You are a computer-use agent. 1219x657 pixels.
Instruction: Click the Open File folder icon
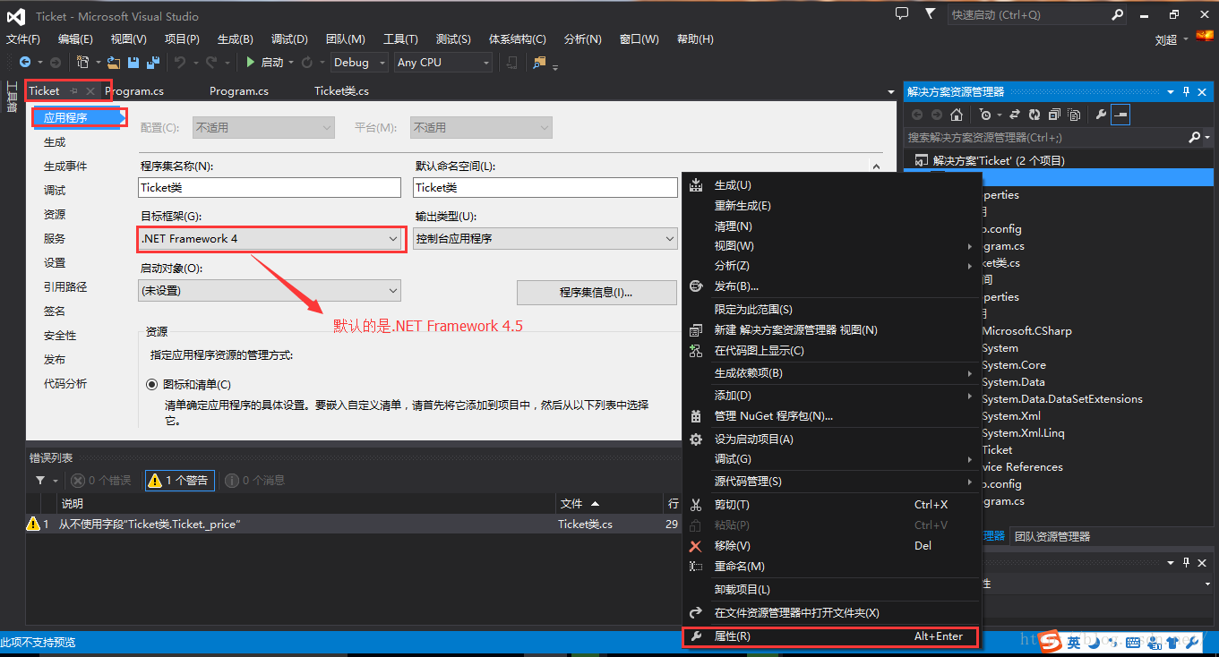click(114, 63)
